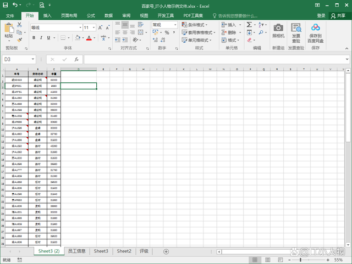Switch to the 页面布局 tab
The width and height of the screenshot is (352, 264).
click(x=69, y=16)
